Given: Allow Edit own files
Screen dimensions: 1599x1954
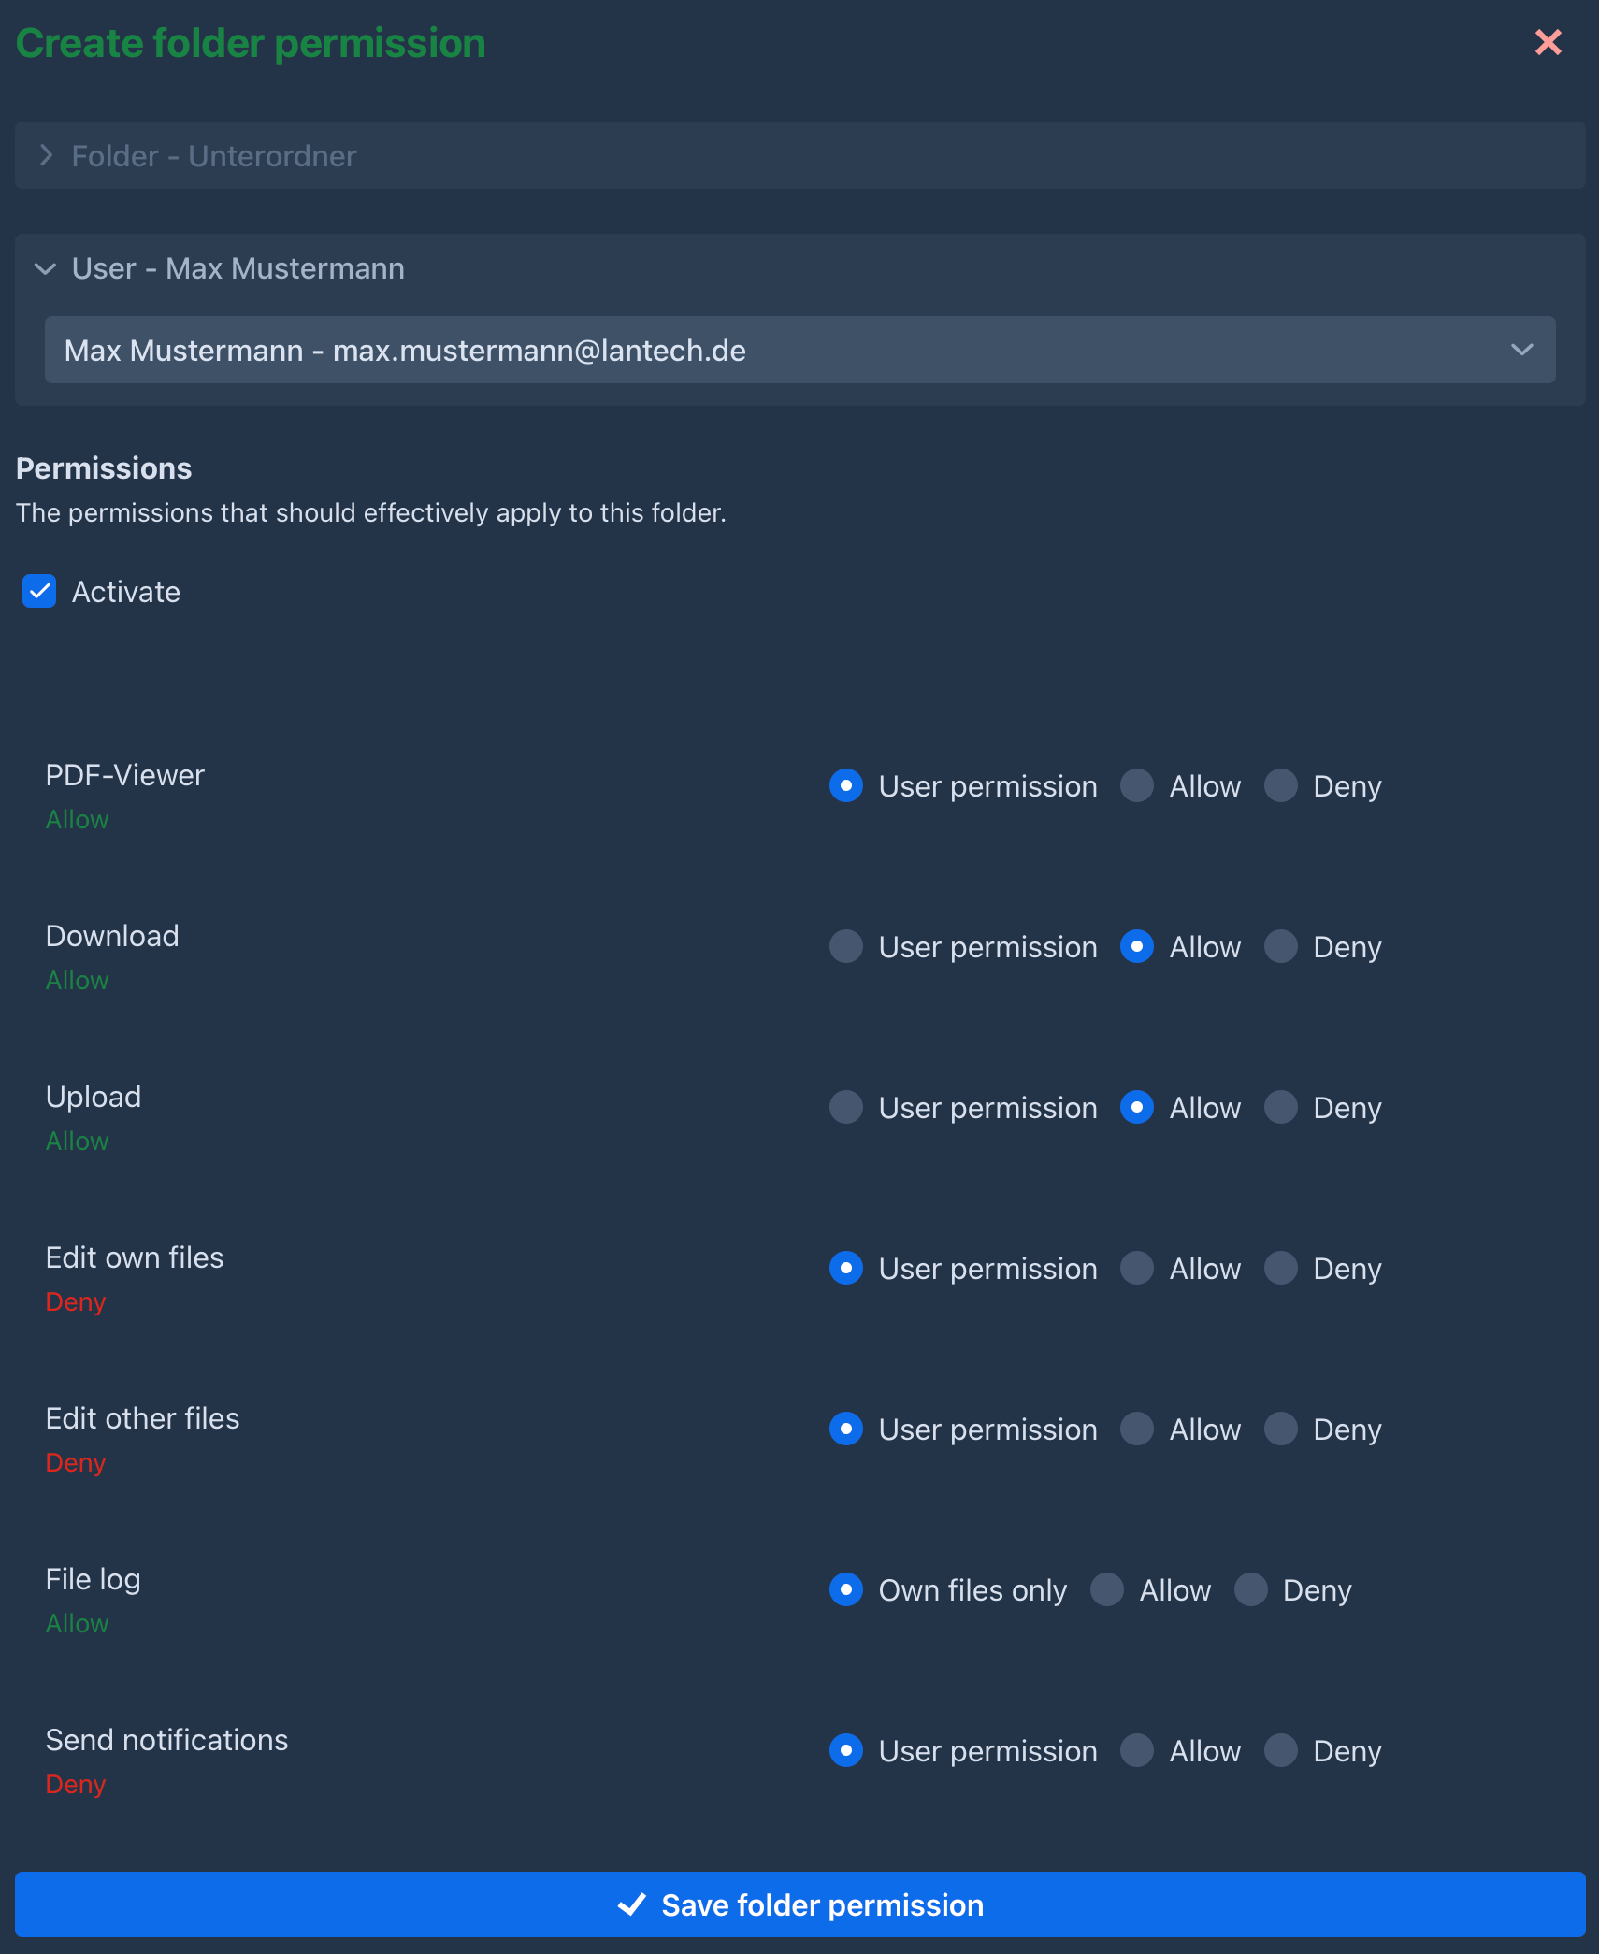Looking at the screenshot, I should [1137, 1268].
